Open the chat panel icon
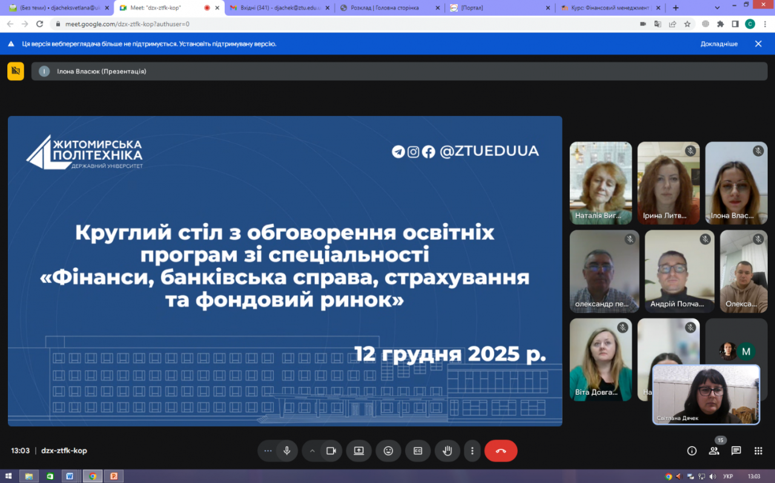 736,451
